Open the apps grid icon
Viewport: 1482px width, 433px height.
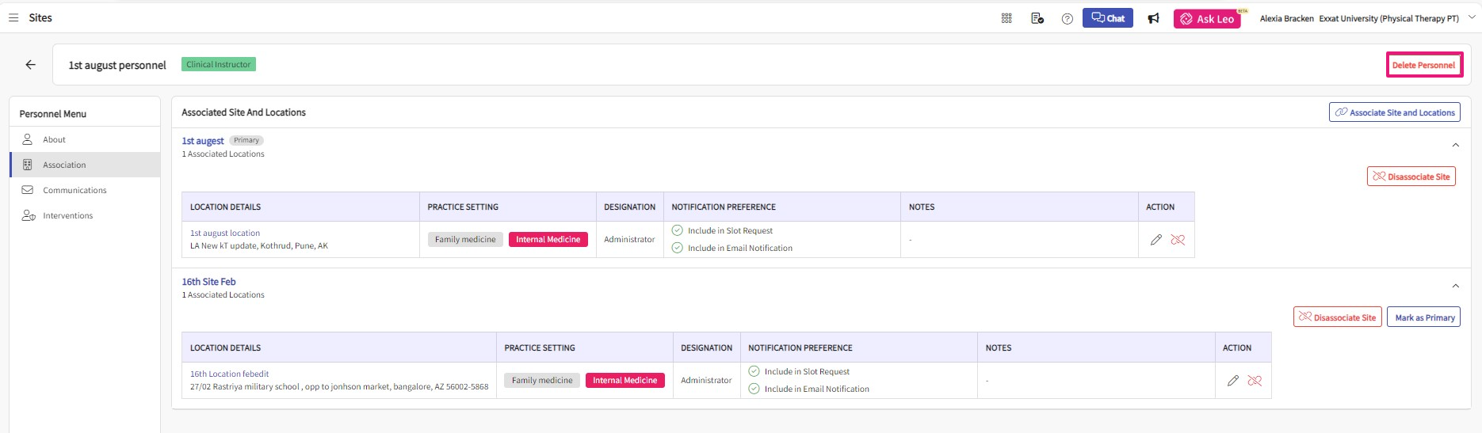click(1006, 18)
